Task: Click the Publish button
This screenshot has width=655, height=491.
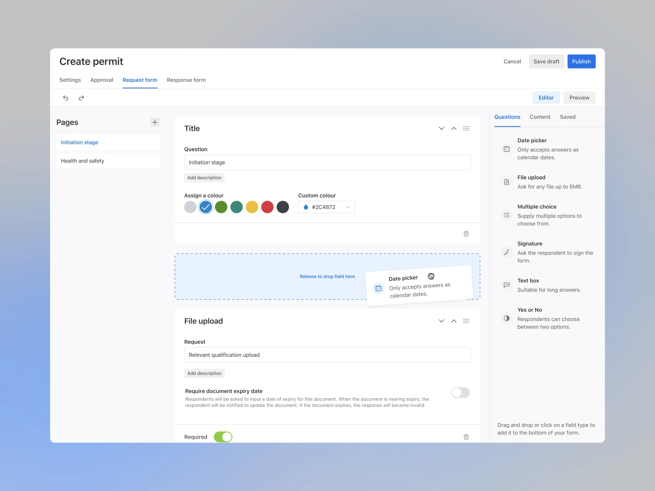Action: 581,61
